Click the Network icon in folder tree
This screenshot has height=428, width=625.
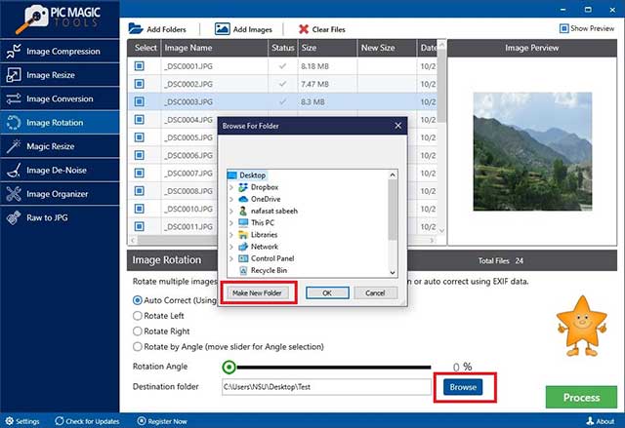pyautogui.click(x=243, y=247)
